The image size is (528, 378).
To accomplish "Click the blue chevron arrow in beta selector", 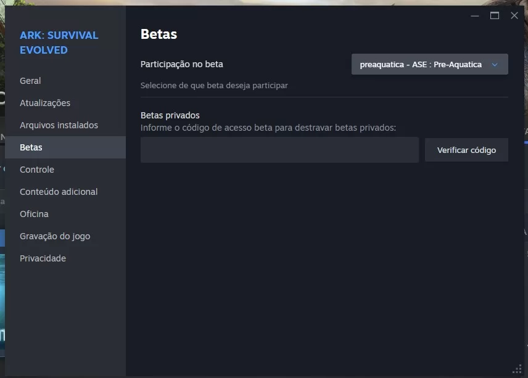I will coord(494,65).
